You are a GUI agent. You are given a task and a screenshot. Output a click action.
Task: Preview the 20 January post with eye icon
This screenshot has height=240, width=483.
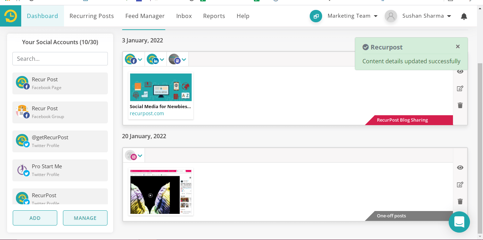pyautogui.click(x=460, y=168)
